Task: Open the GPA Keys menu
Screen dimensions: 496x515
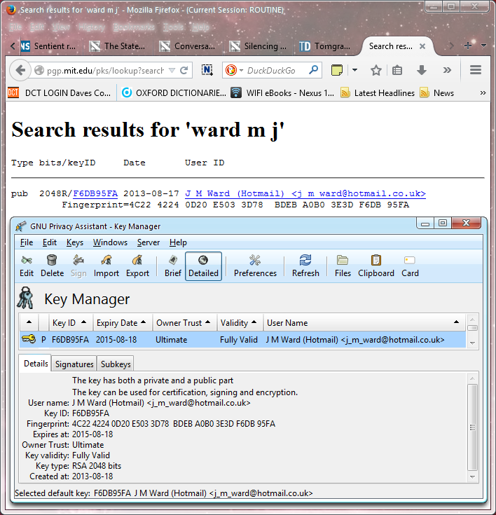Action: pos(75,242)
